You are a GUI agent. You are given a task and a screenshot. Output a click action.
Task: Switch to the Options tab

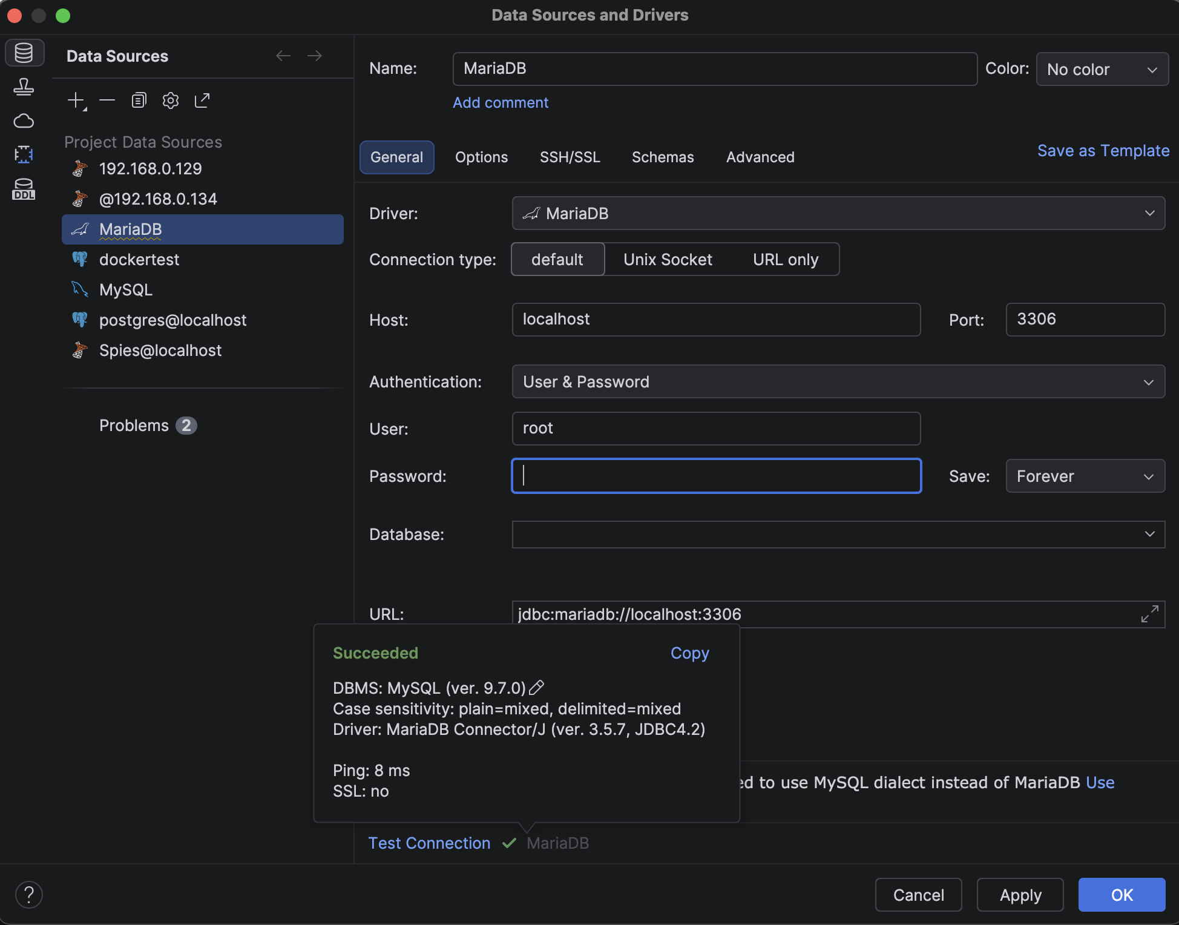482,157
